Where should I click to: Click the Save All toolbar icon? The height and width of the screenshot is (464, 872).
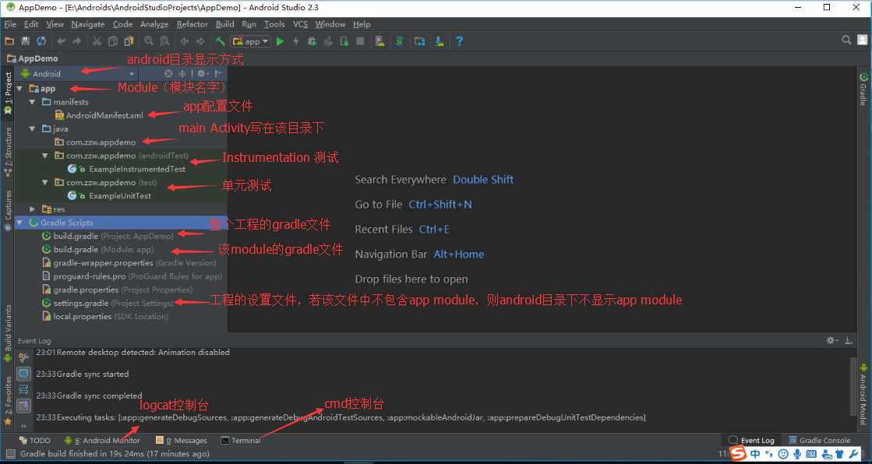(x=25, y=41)
